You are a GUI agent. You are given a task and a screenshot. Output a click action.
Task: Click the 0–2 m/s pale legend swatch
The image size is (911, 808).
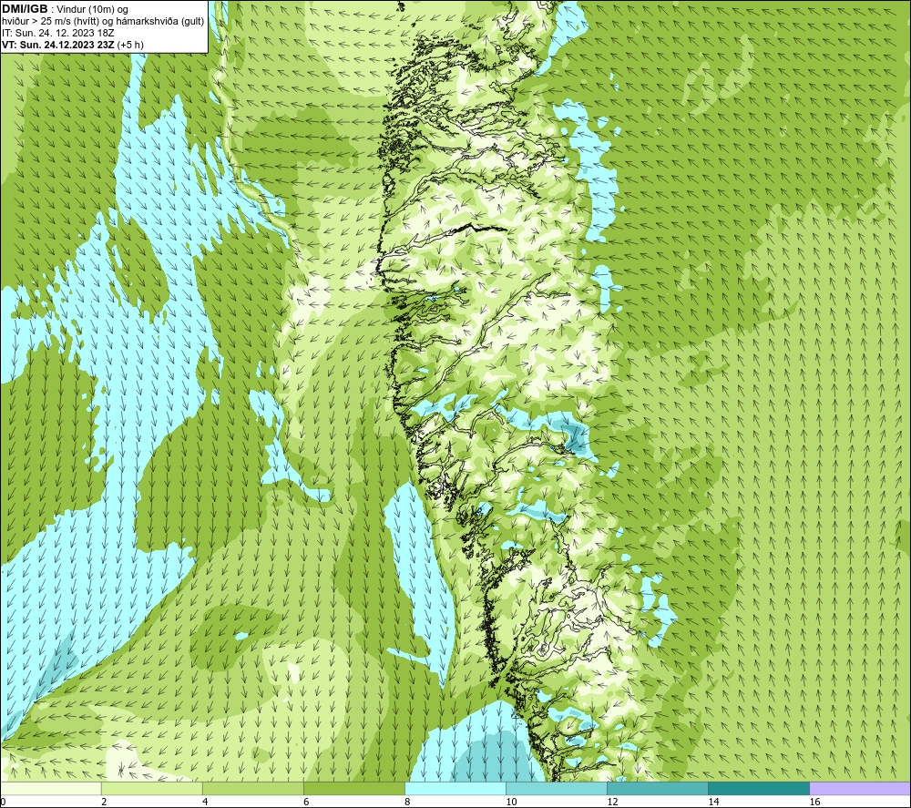(50, 788)
